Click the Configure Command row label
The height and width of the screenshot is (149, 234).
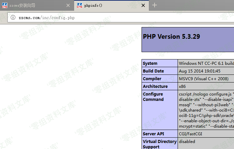(153, 97)
